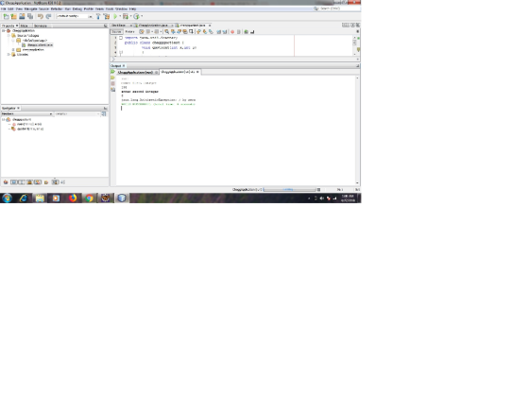This screenshot has width=529, height=397.
Task: Open the configuration combo box in the toolbar
Action: (75, 16)
